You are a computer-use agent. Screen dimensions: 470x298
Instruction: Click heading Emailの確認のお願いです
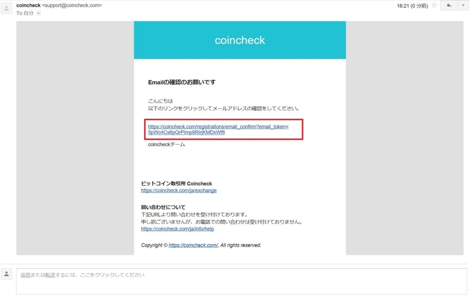(182, 82)
